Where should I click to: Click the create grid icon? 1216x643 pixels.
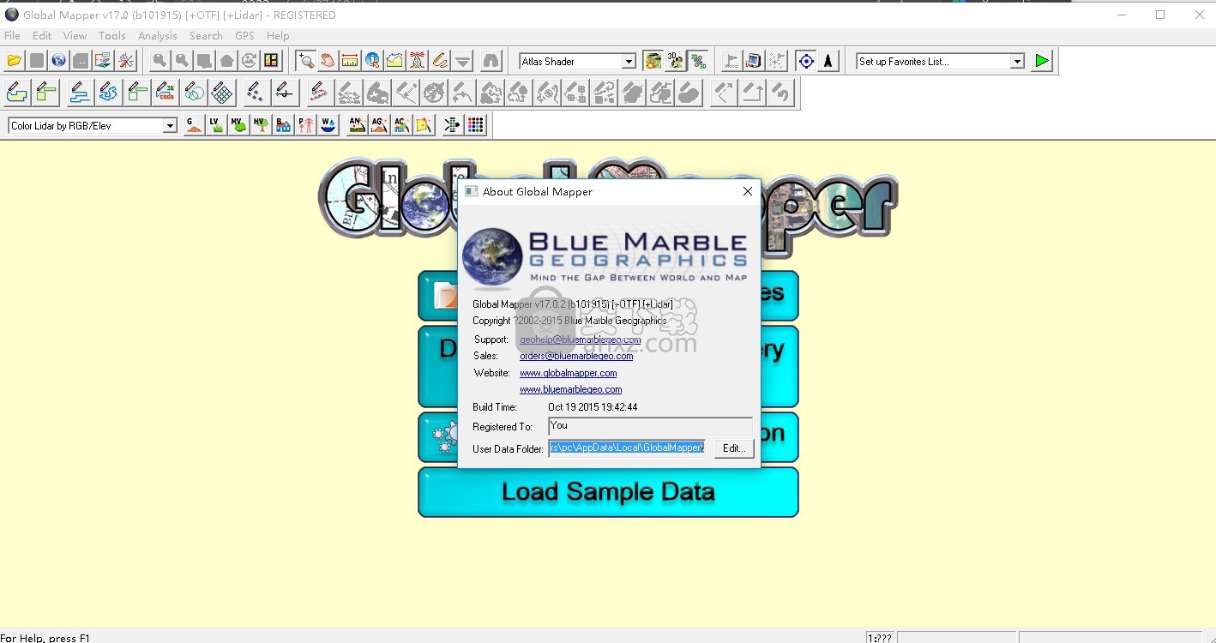click(x=223, y=93)
